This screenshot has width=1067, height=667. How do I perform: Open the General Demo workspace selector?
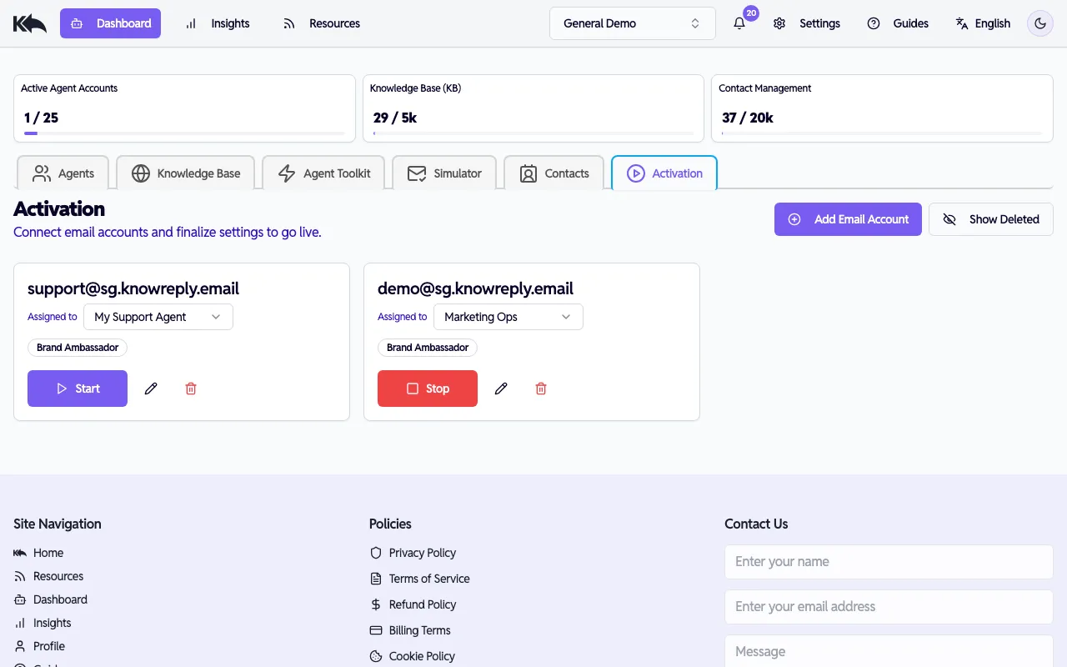click(632, 23)
